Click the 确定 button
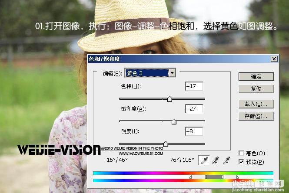 pos(256,77)
